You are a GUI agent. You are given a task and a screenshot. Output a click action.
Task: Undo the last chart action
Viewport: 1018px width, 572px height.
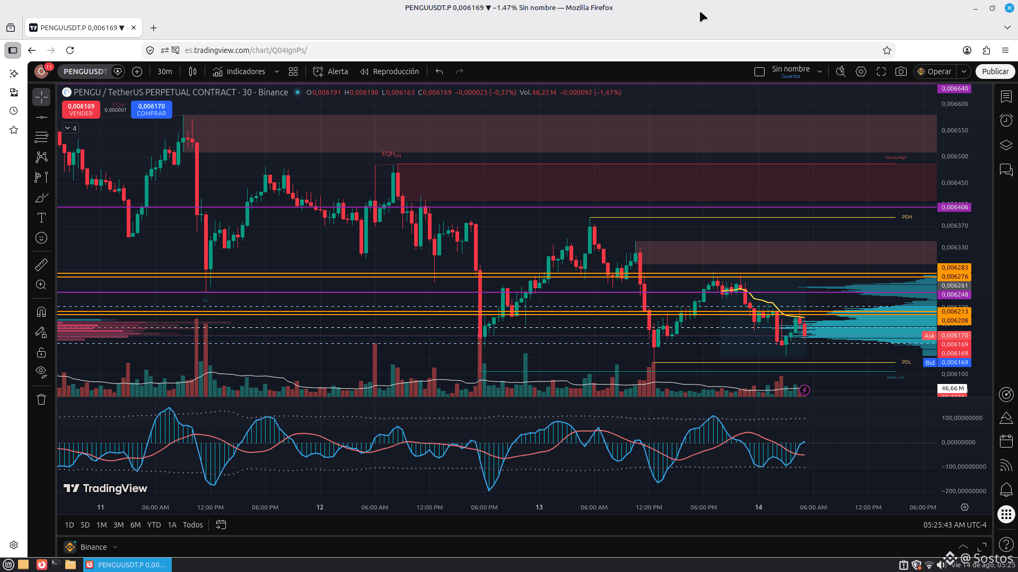click(439, 71)
